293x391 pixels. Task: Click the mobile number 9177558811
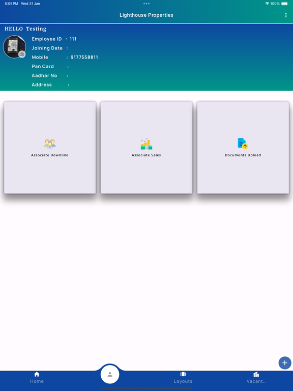pyautogui.click(x=84, y=58)
